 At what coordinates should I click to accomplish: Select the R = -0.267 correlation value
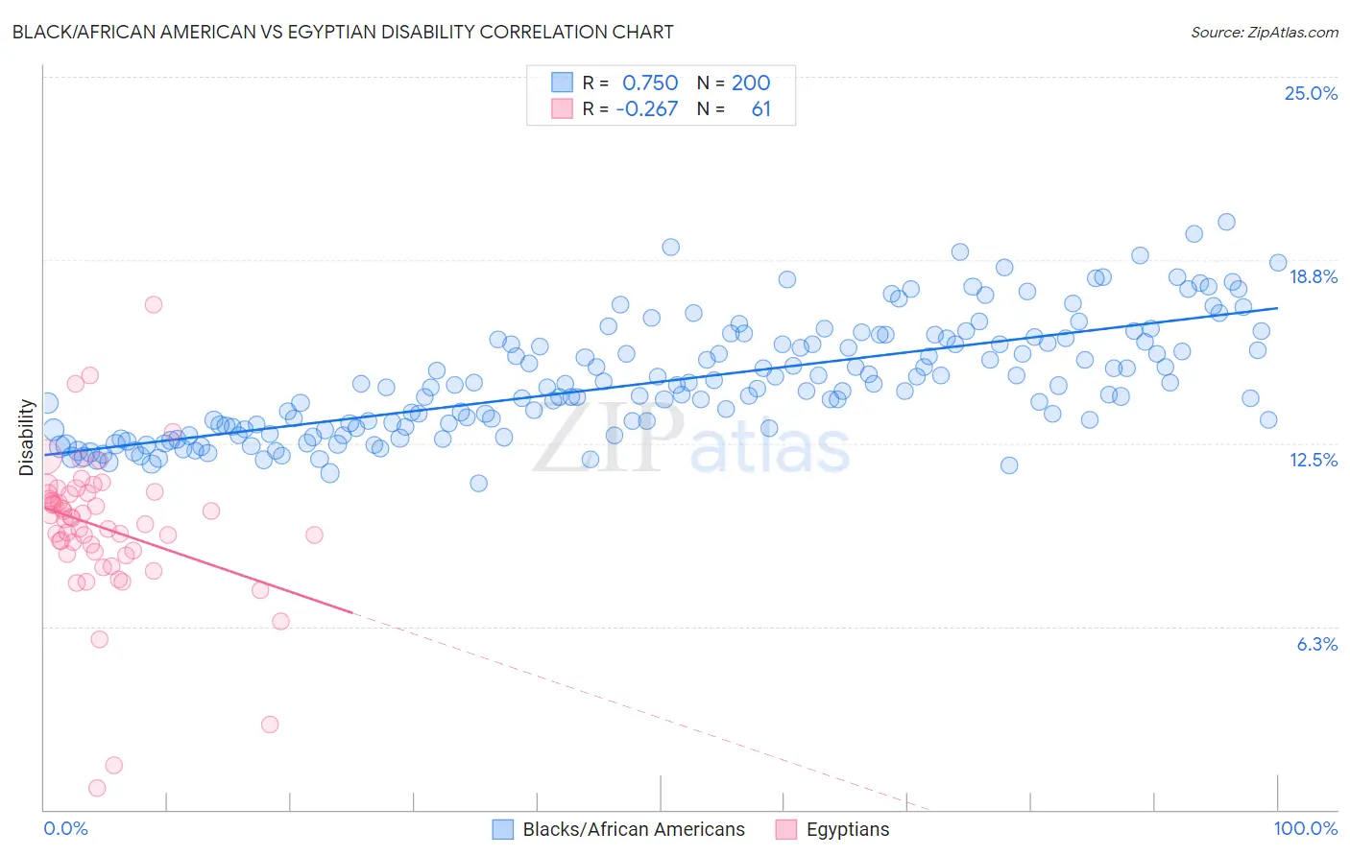630,108
